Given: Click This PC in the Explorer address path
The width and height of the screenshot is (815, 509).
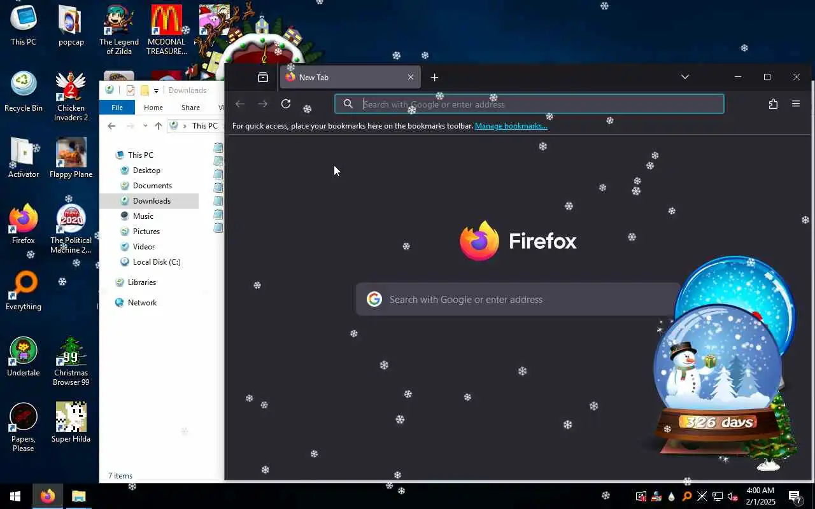Looking at the screenshot, I should click(204, 126).
